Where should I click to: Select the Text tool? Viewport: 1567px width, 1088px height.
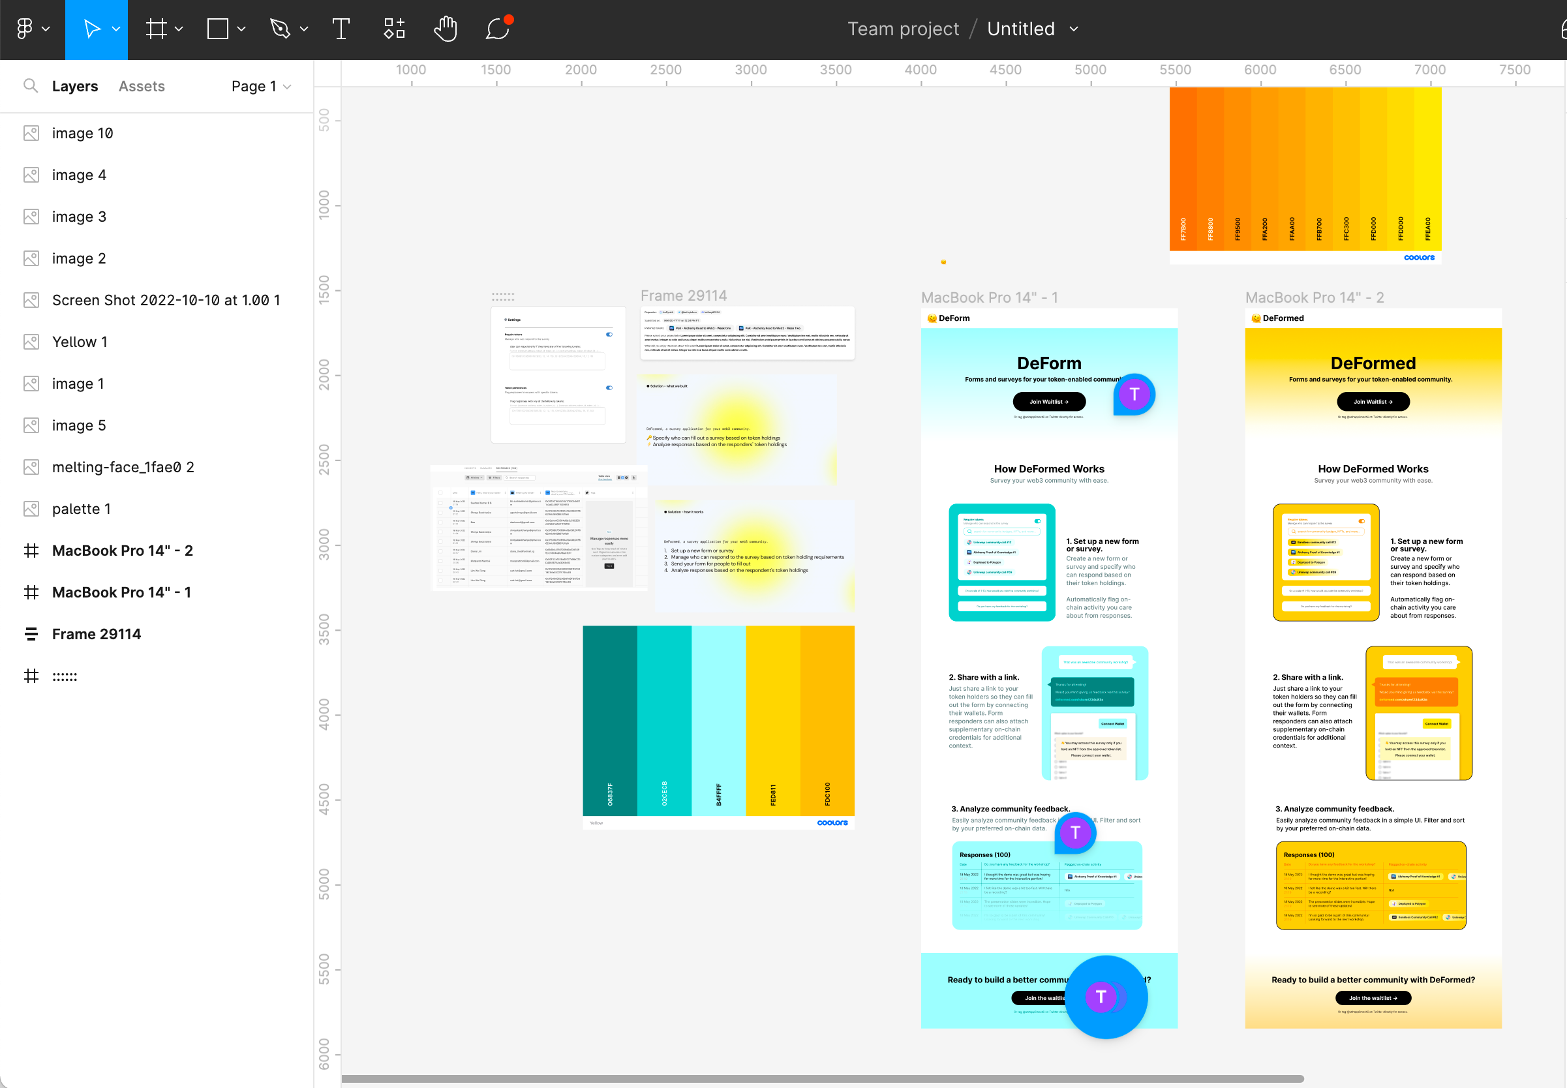coord(341,29)
